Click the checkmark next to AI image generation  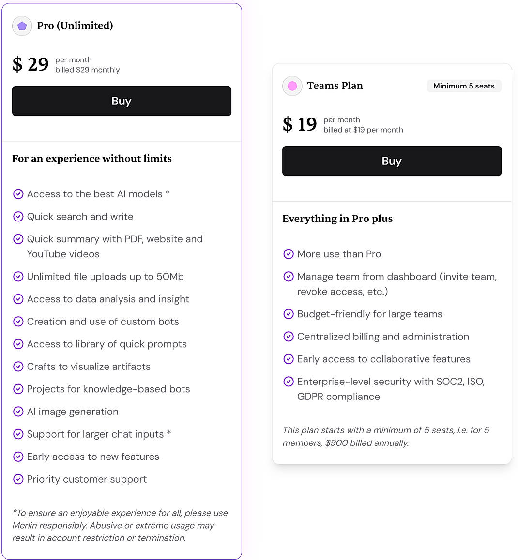point(18,412)
